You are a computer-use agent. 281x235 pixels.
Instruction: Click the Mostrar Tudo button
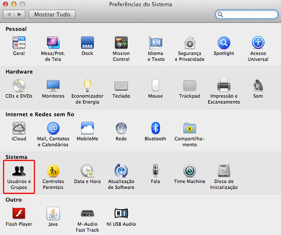point(52,14)
